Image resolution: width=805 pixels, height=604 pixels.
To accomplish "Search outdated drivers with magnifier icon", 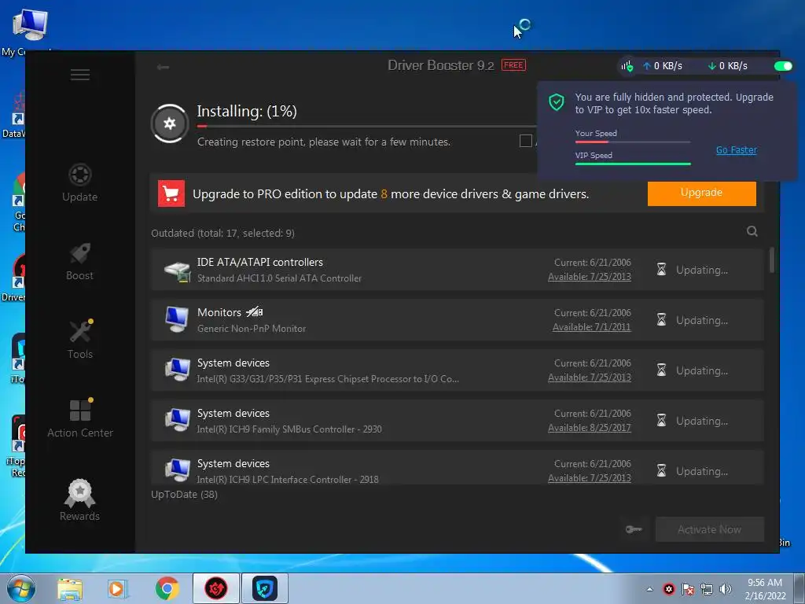I will tap(752, 231).
